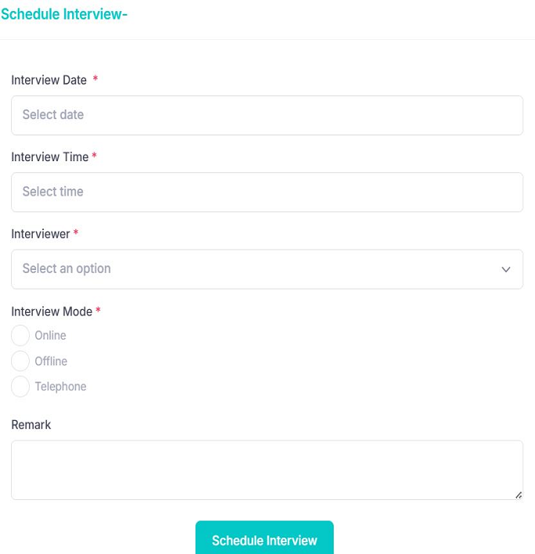The height and width of the screenshot is (554, 535).
Task: Click the 'Interviewer' field label
Action: click(x=41, y=234)
